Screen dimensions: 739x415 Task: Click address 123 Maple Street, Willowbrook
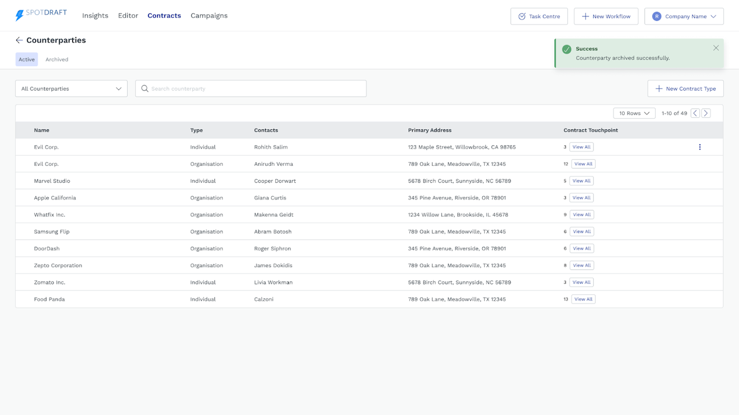click(x=461, y=147)
